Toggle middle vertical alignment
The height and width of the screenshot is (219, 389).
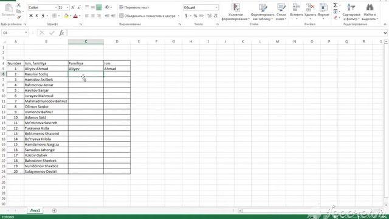click(93, 7)
